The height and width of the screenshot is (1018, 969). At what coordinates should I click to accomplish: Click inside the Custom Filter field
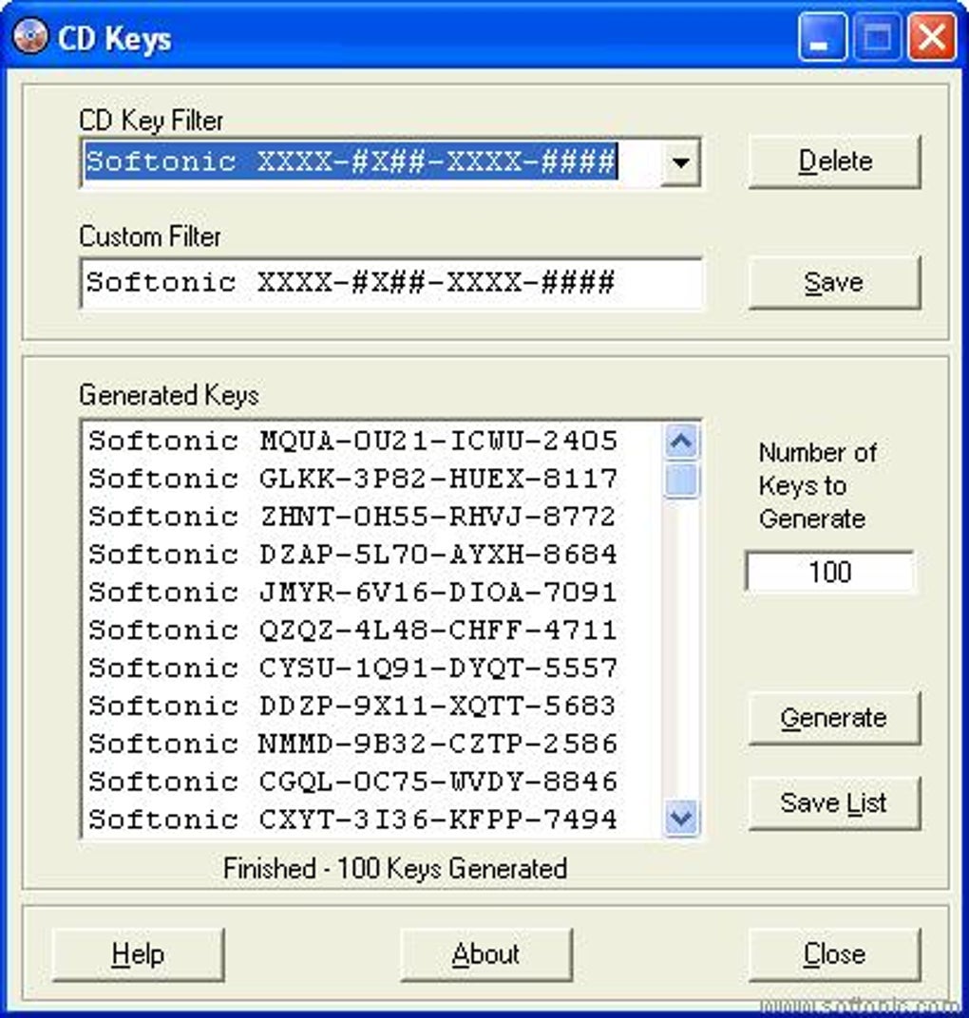tap(391, 283)
